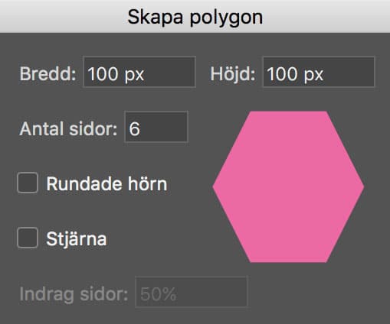This screenshot has height=324, width=390.
Task: Click the grayed-out 50% value
Action: click(x=158, y=294)
